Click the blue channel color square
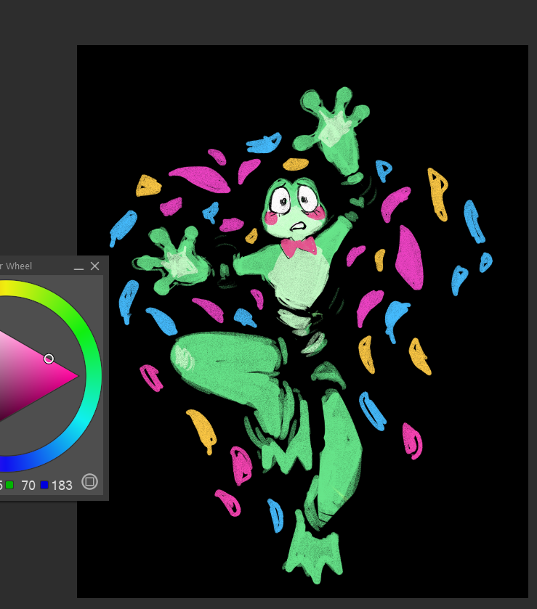The height and width of the screenshot is (609, 537). coord(44,485)
